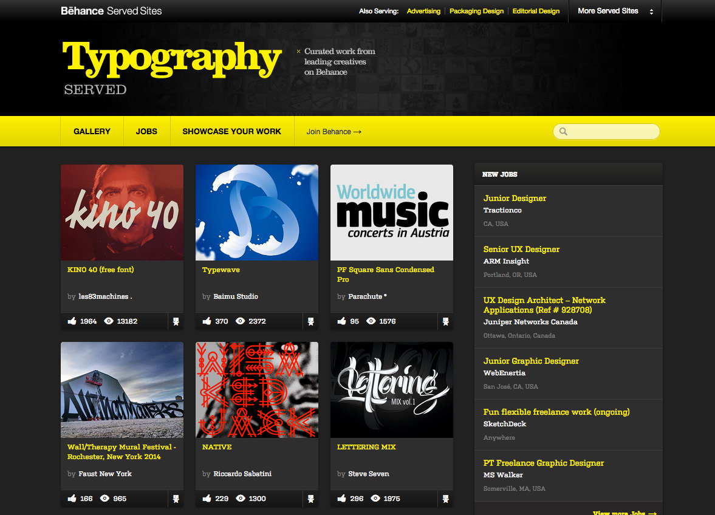Open the LETTERING MIX title link
Viewport: 715px width, 515px height.
click(367, 447)
